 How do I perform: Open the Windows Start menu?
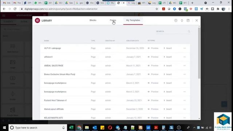tap(4, 128)
